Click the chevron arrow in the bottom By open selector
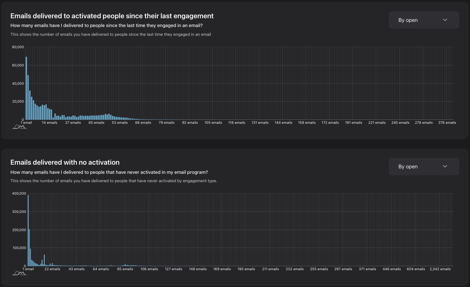470x287 pixels. tap(445, 167)
